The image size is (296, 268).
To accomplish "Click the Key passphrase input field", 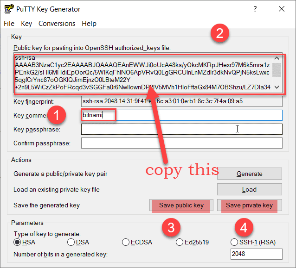I will (x=181, y=129).
